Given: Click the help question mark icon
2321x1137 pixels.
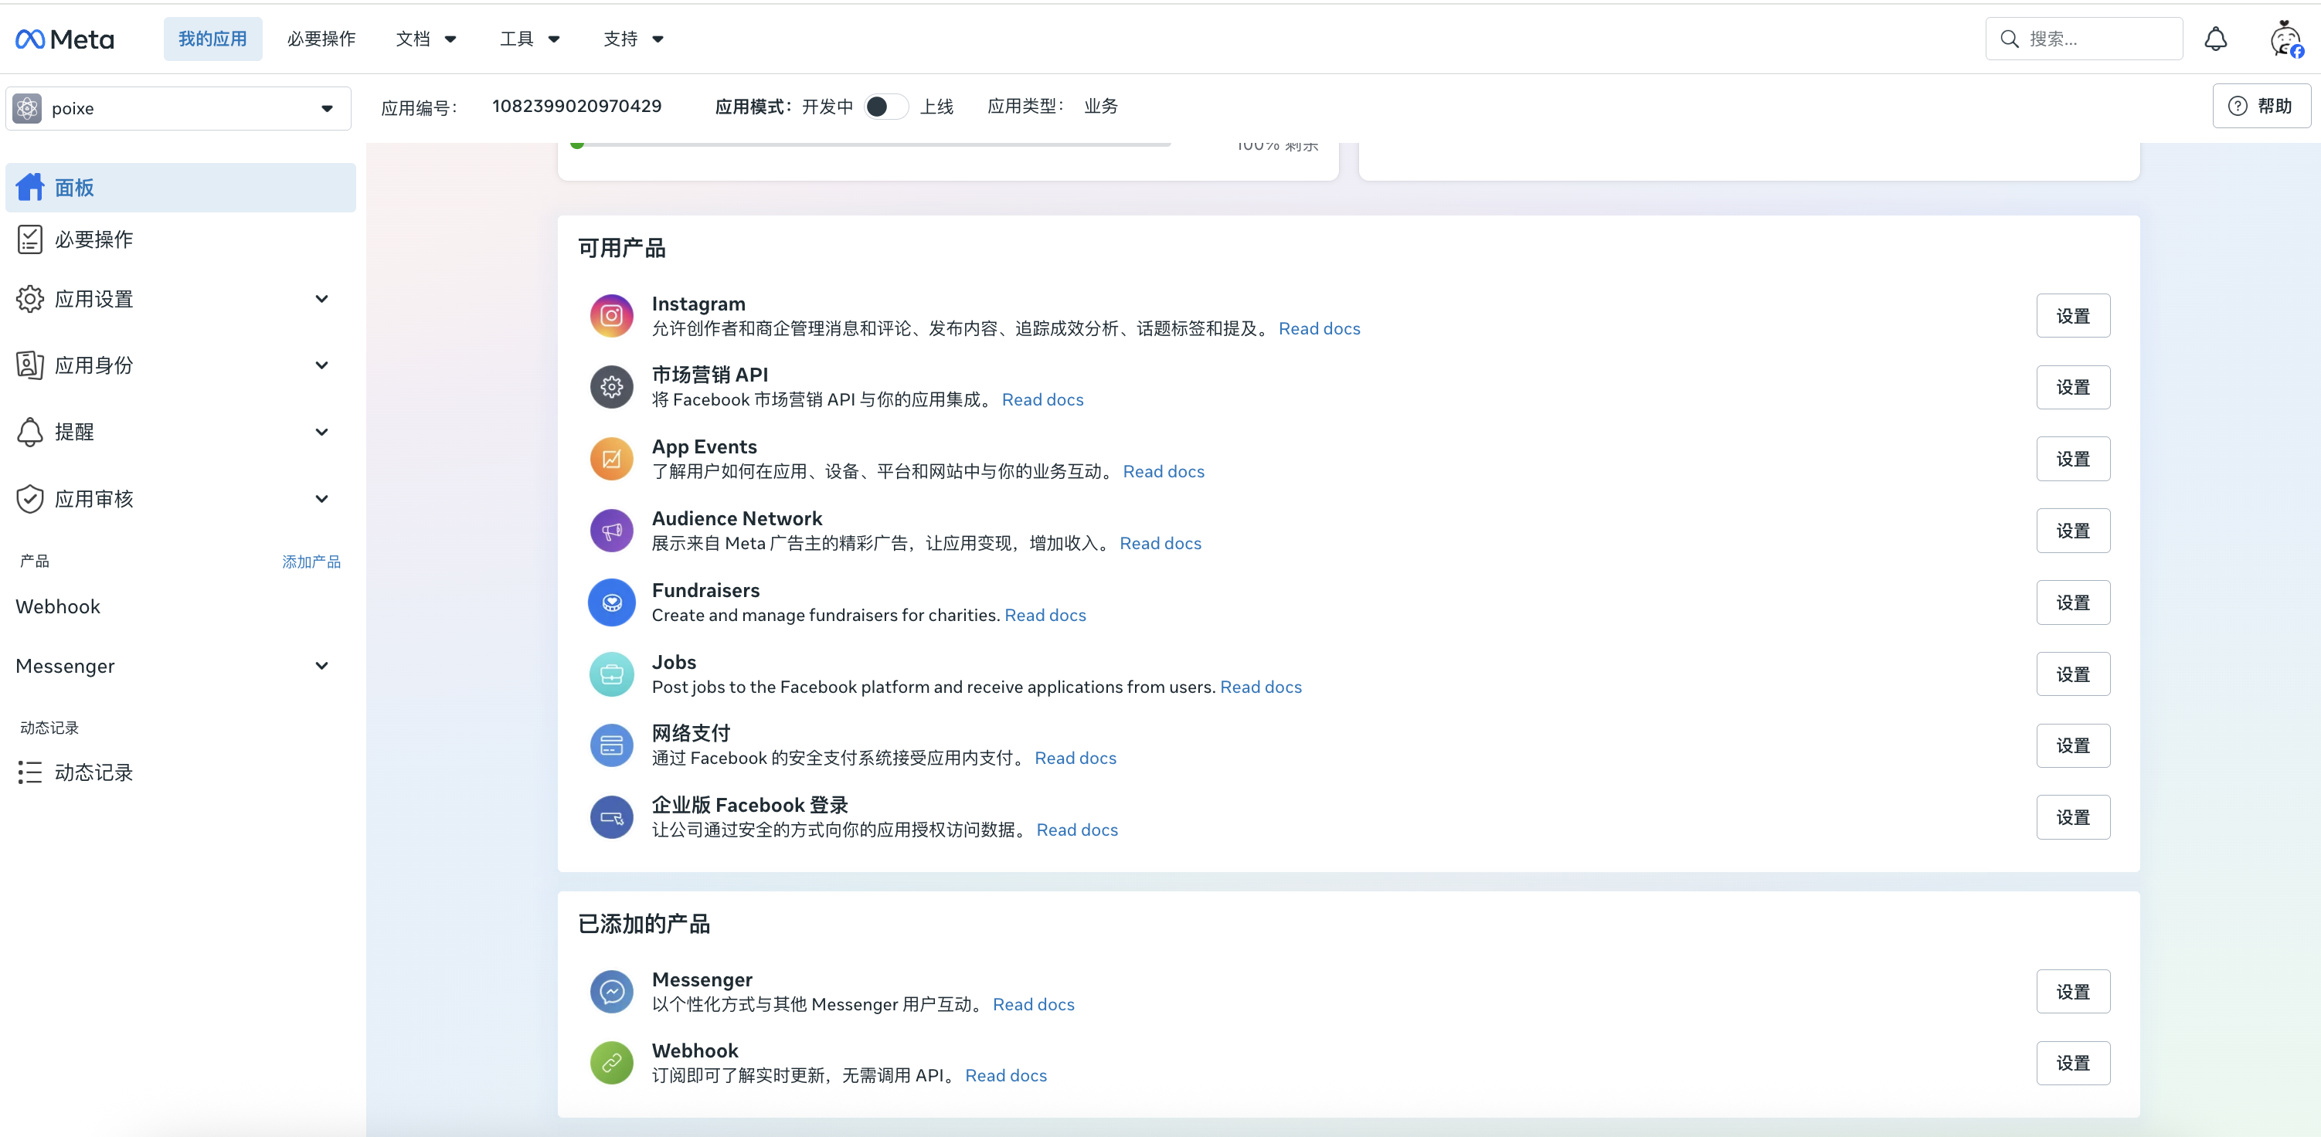Looking at the screenshot, I should coord(2238,105).
